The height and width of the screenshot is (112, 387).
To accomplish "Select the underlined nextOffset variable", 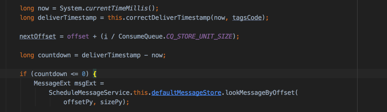I will [x=38, y=36].
